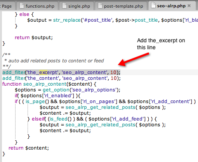The width and height of the screenshot is (198, 162).
Task: Switch to the single.php tab
Action: point(76,6)
